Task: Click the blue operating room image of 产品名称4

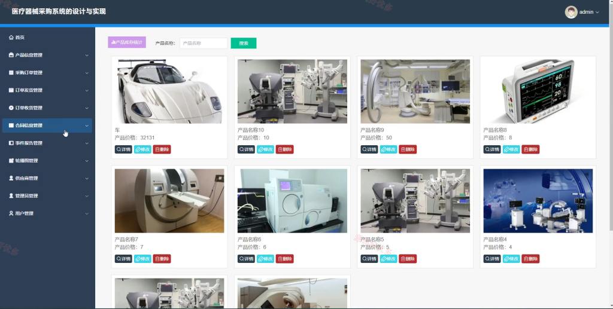Action: 538,201
